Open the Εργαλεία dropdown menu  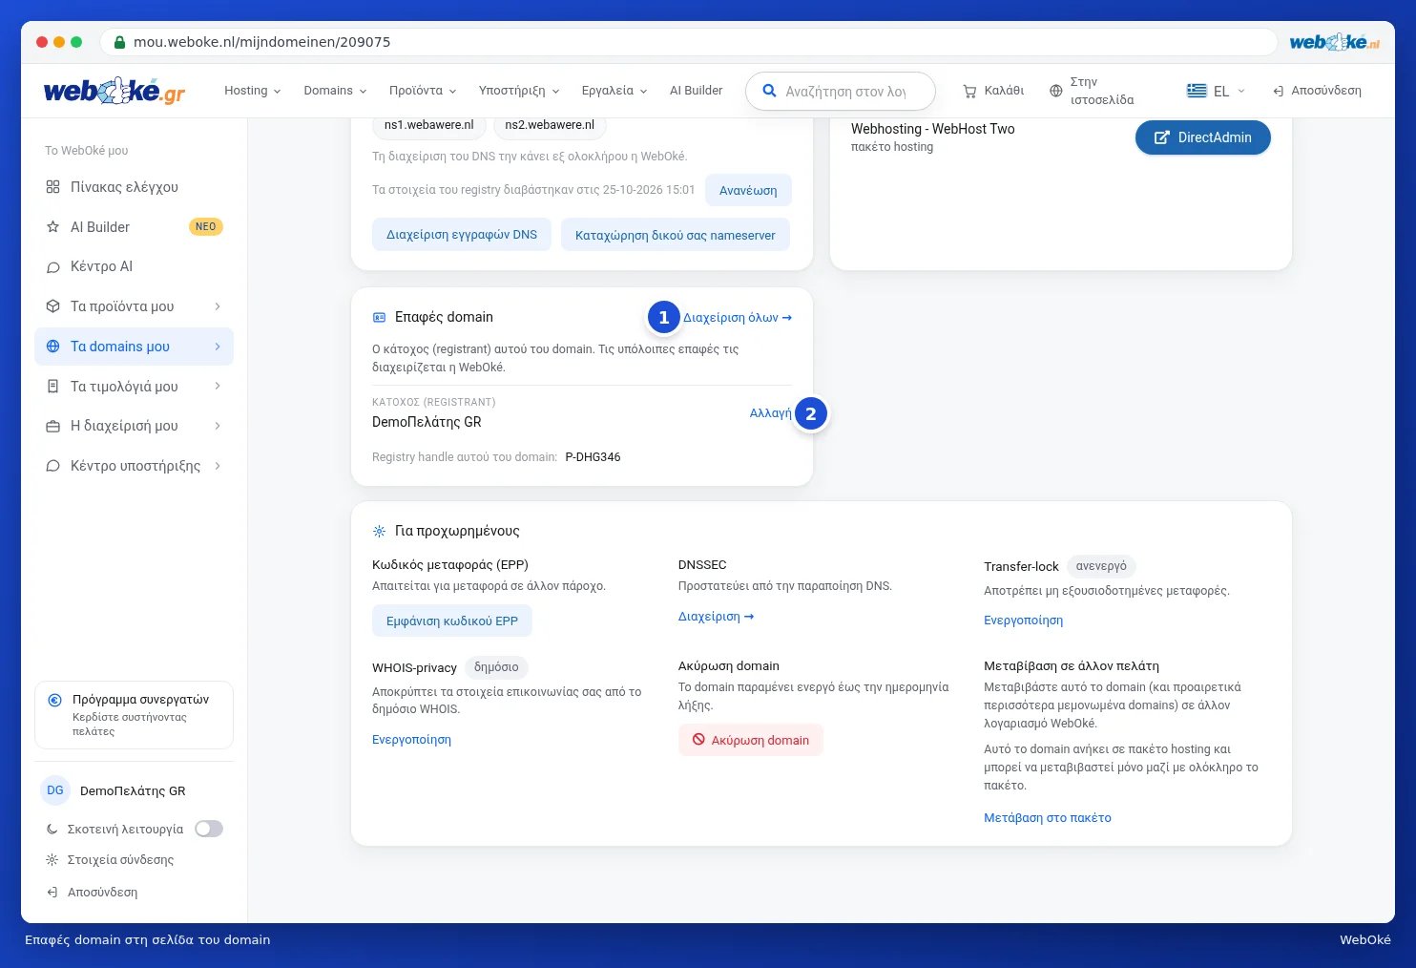tap(614, 91)
